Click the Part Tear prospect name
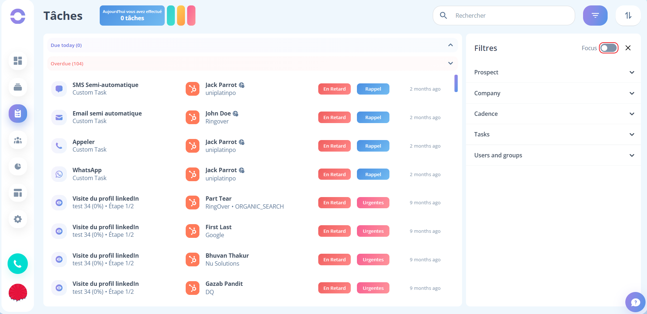This screenshot has height=314, width=647. (x=219, y=199)
